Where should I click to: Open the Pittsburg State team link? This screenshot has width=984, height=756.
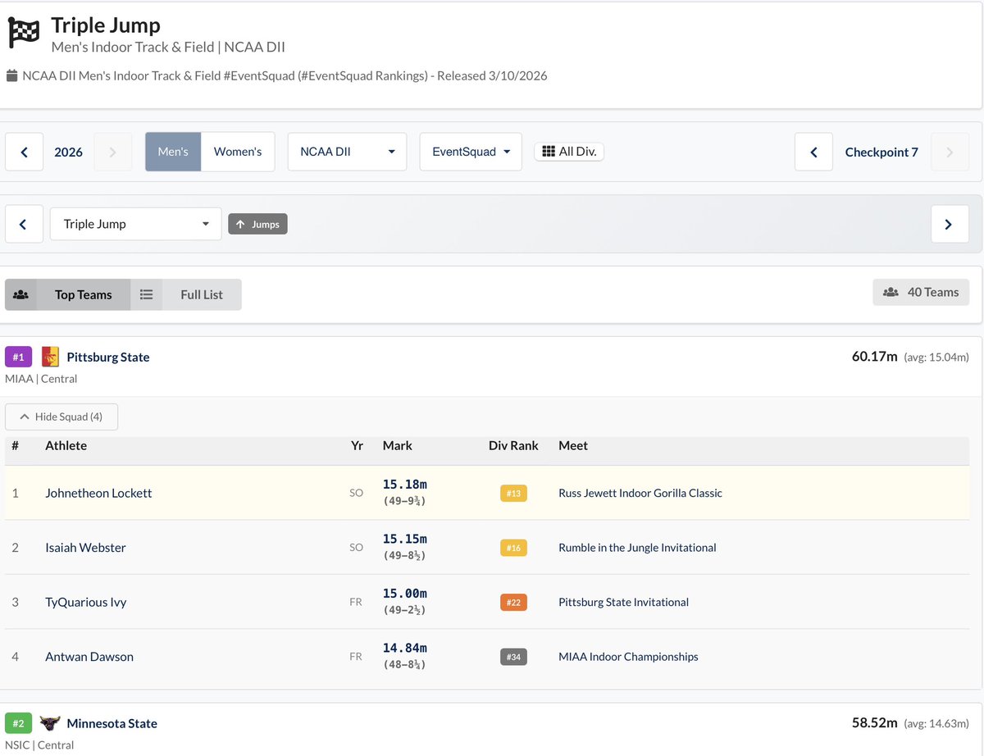(108, 357)
